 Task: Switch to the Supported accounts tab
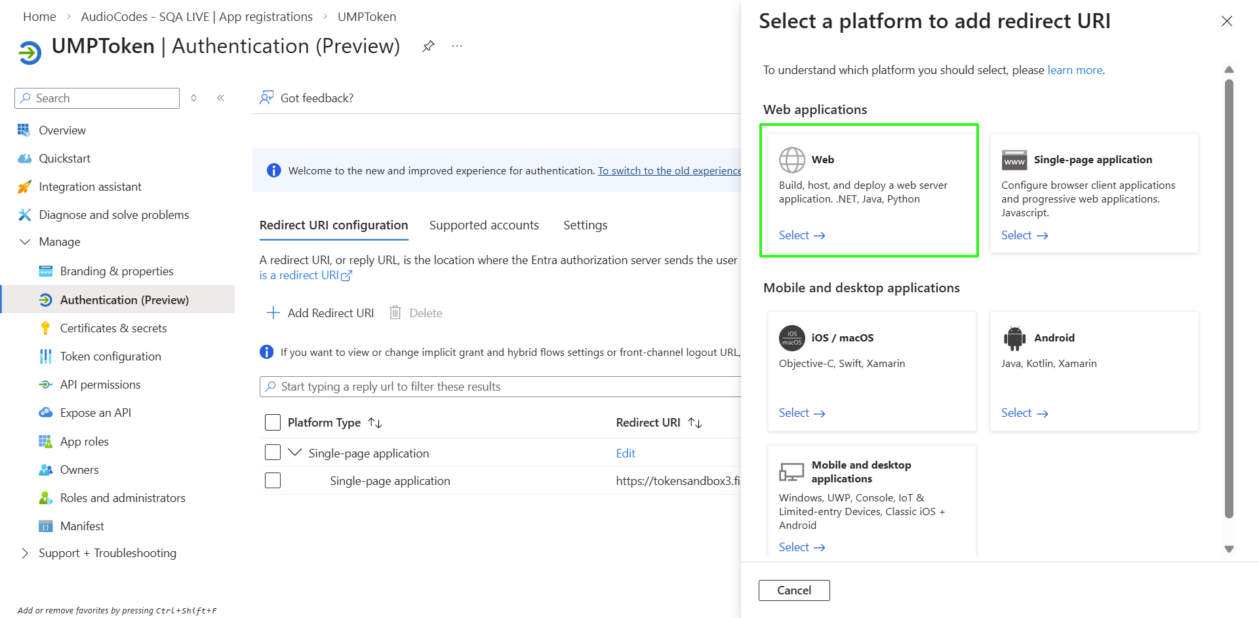click(x=484, y=225)
